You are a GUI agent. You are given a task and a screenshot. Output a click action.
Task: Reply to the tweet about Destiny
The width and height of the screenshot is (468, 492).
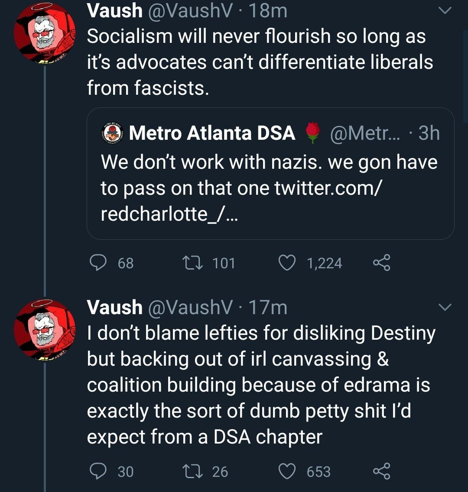98,471
